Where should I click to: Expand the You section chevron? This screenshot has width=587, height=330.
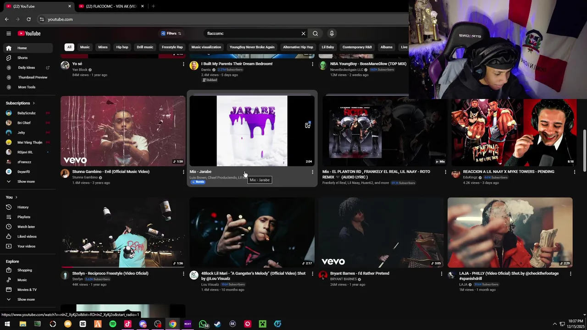coord(16,197)
